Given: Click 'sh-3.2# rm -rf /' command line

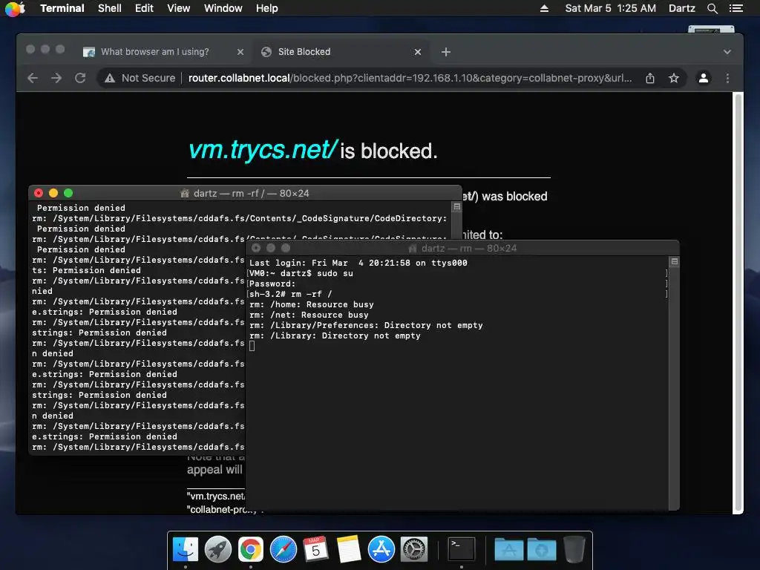Looking at the screenshot, I should coord(291,294).
